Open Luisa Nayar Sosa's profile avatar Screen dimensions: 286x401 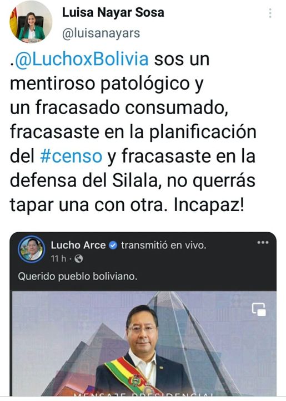[x=31, y=22]
